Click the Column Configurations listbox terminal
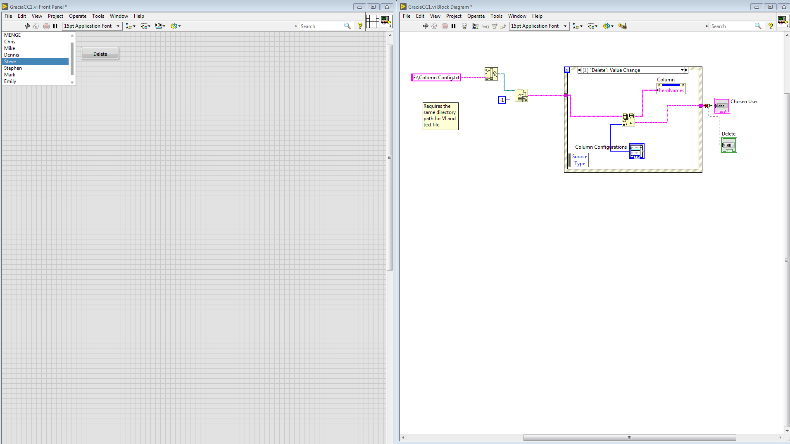 pyautogui.click(x=636, y=151)
